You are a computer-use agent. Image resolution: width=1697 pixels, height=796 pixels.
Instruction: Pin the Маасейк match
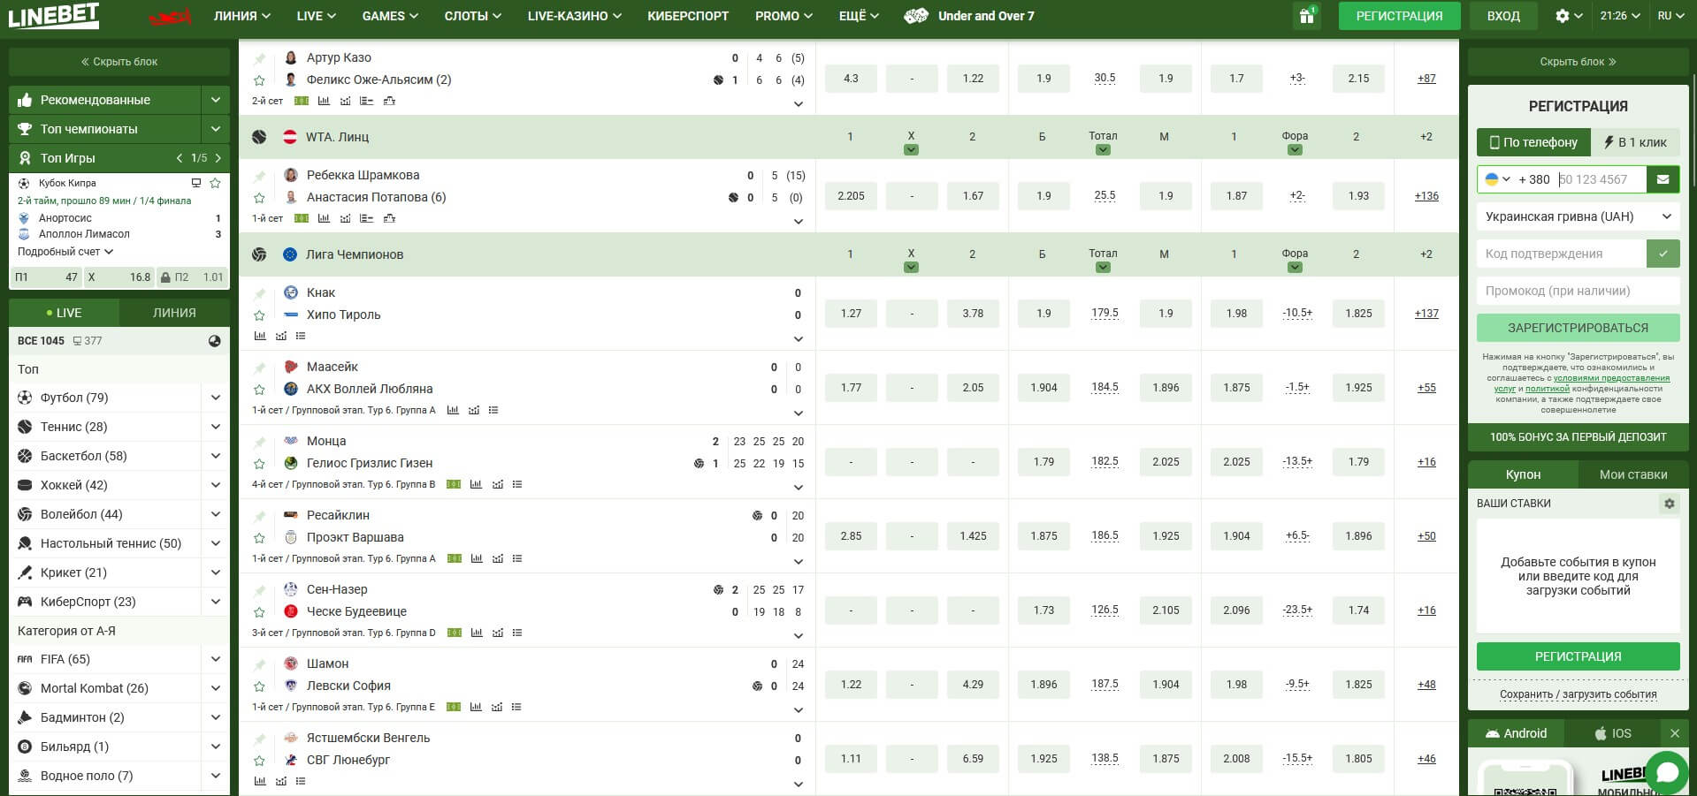[x=259, y=368]
